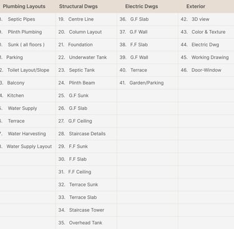Click item 28 Staircase Details

tap(82, 134)
